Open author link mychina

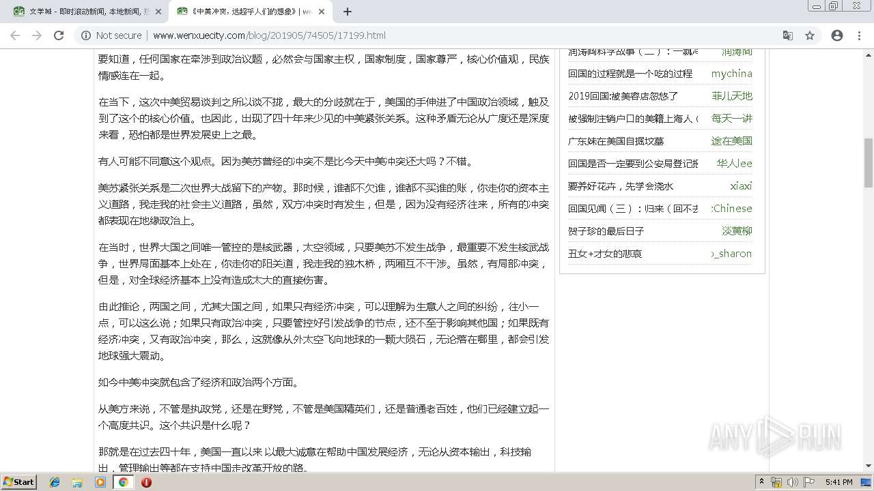(x=731, y=74)
